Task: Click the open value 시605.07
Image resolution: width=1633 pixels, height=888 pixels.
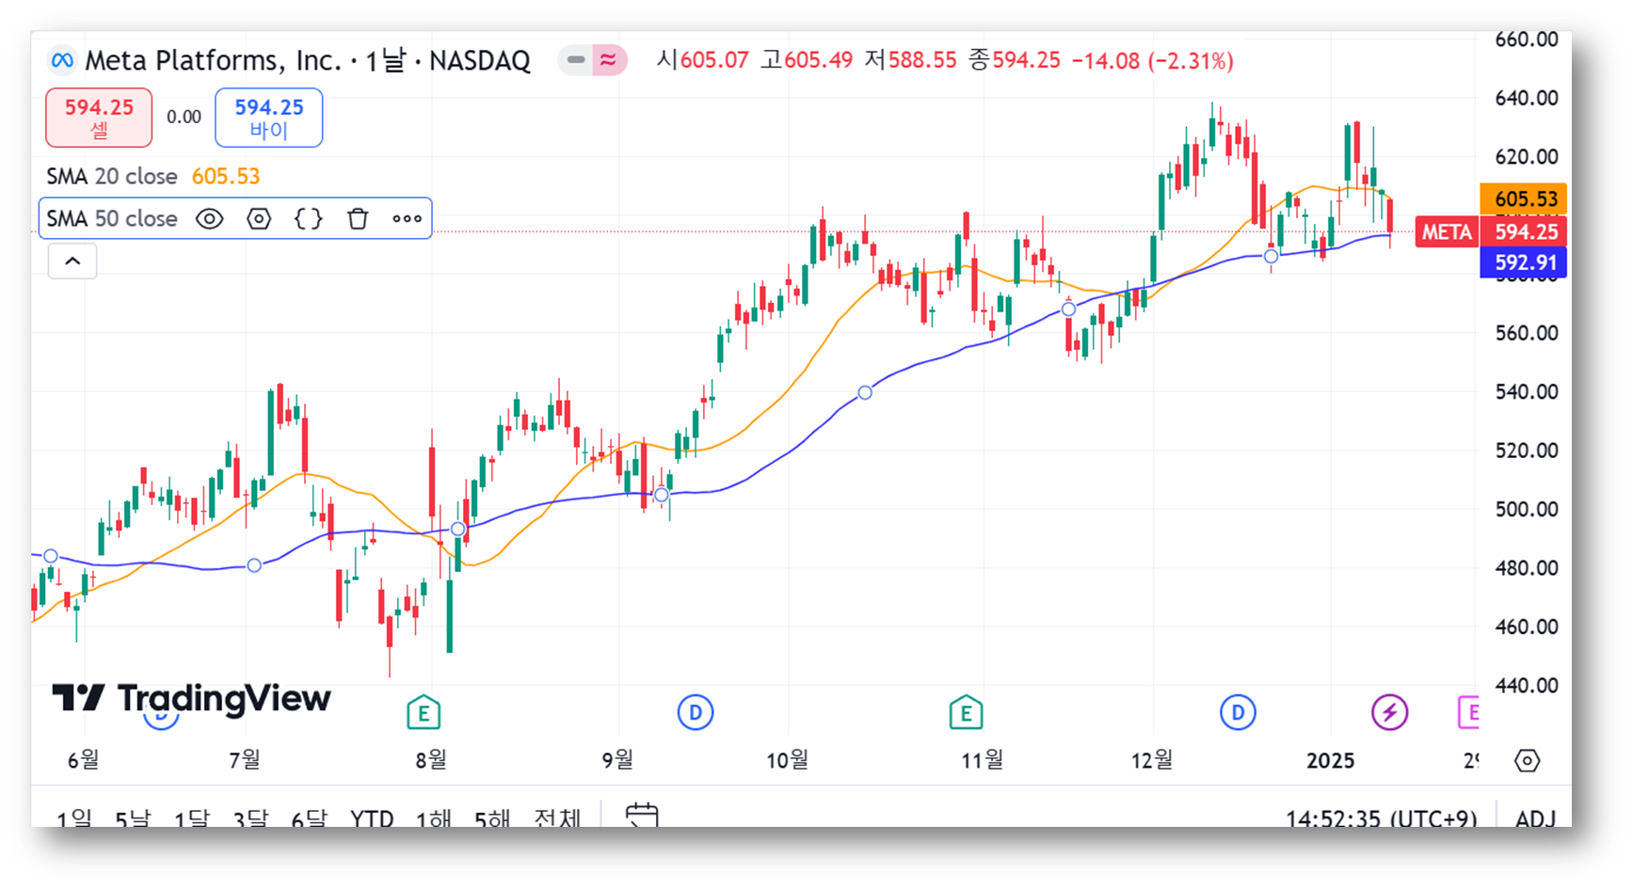Action: (x=702, y=60)
